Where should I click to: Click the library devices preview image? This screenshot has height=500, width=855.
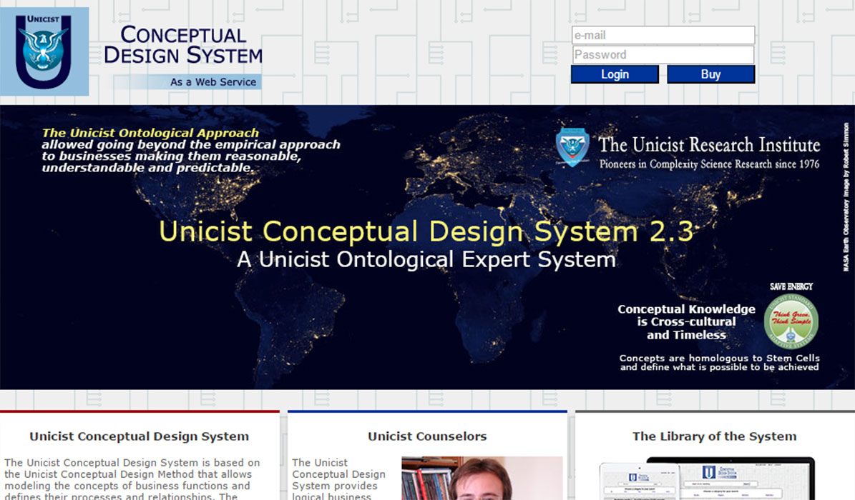click(707, 479)
